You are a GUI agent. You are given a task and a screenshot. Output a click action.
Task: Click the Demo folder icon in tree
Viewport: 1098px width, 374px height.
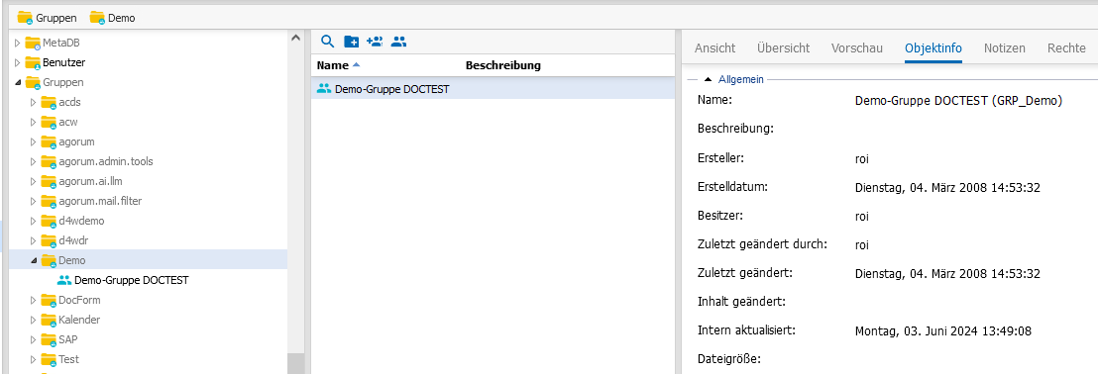49,260
